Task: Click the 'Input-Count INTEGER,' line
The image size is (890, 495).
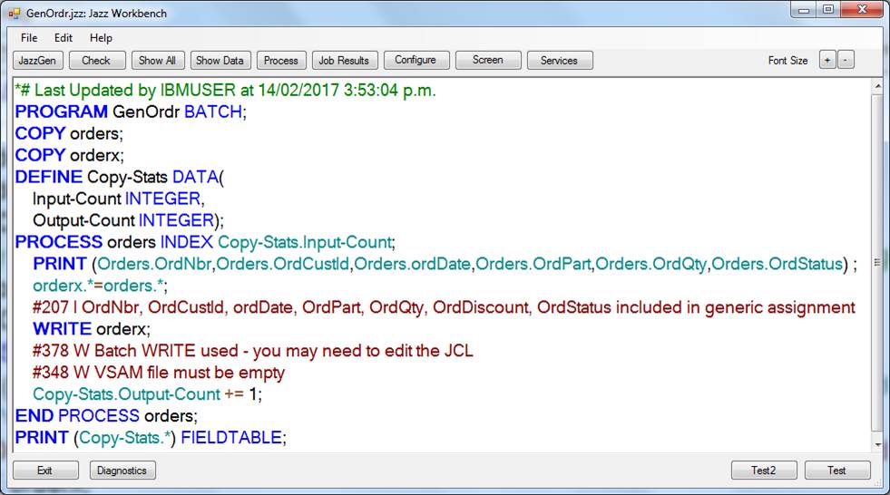Action: tap(119, 199)
